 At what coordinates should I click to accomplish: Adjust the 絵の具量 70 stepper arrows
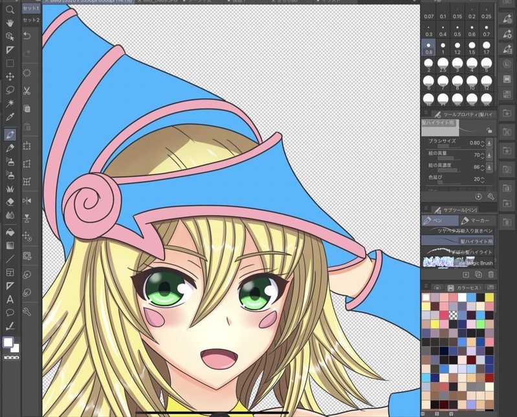[482, 155]
